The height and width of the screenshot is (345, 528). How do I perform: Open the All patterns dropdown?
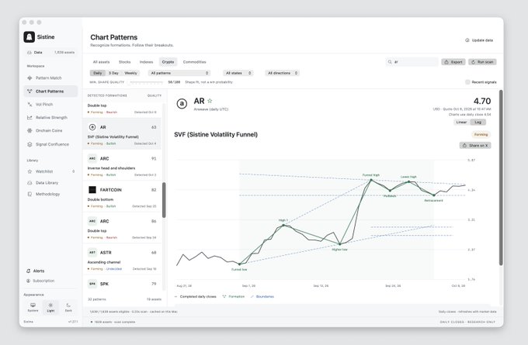pos(179,73)
